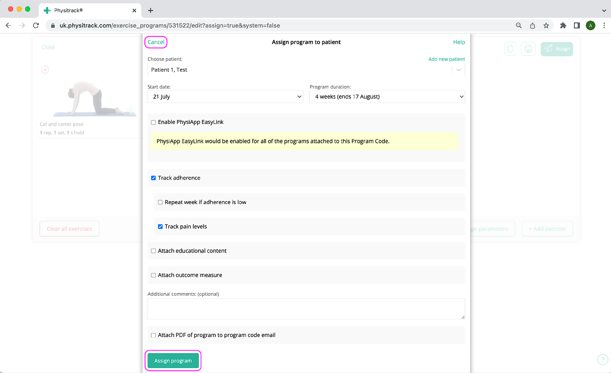Cancel the assign program dialog

(x=156, y=42)
